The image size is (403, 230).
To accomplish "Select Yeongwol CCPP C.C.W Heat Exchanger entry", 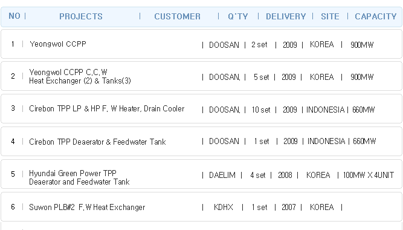I will pos(201,76).
